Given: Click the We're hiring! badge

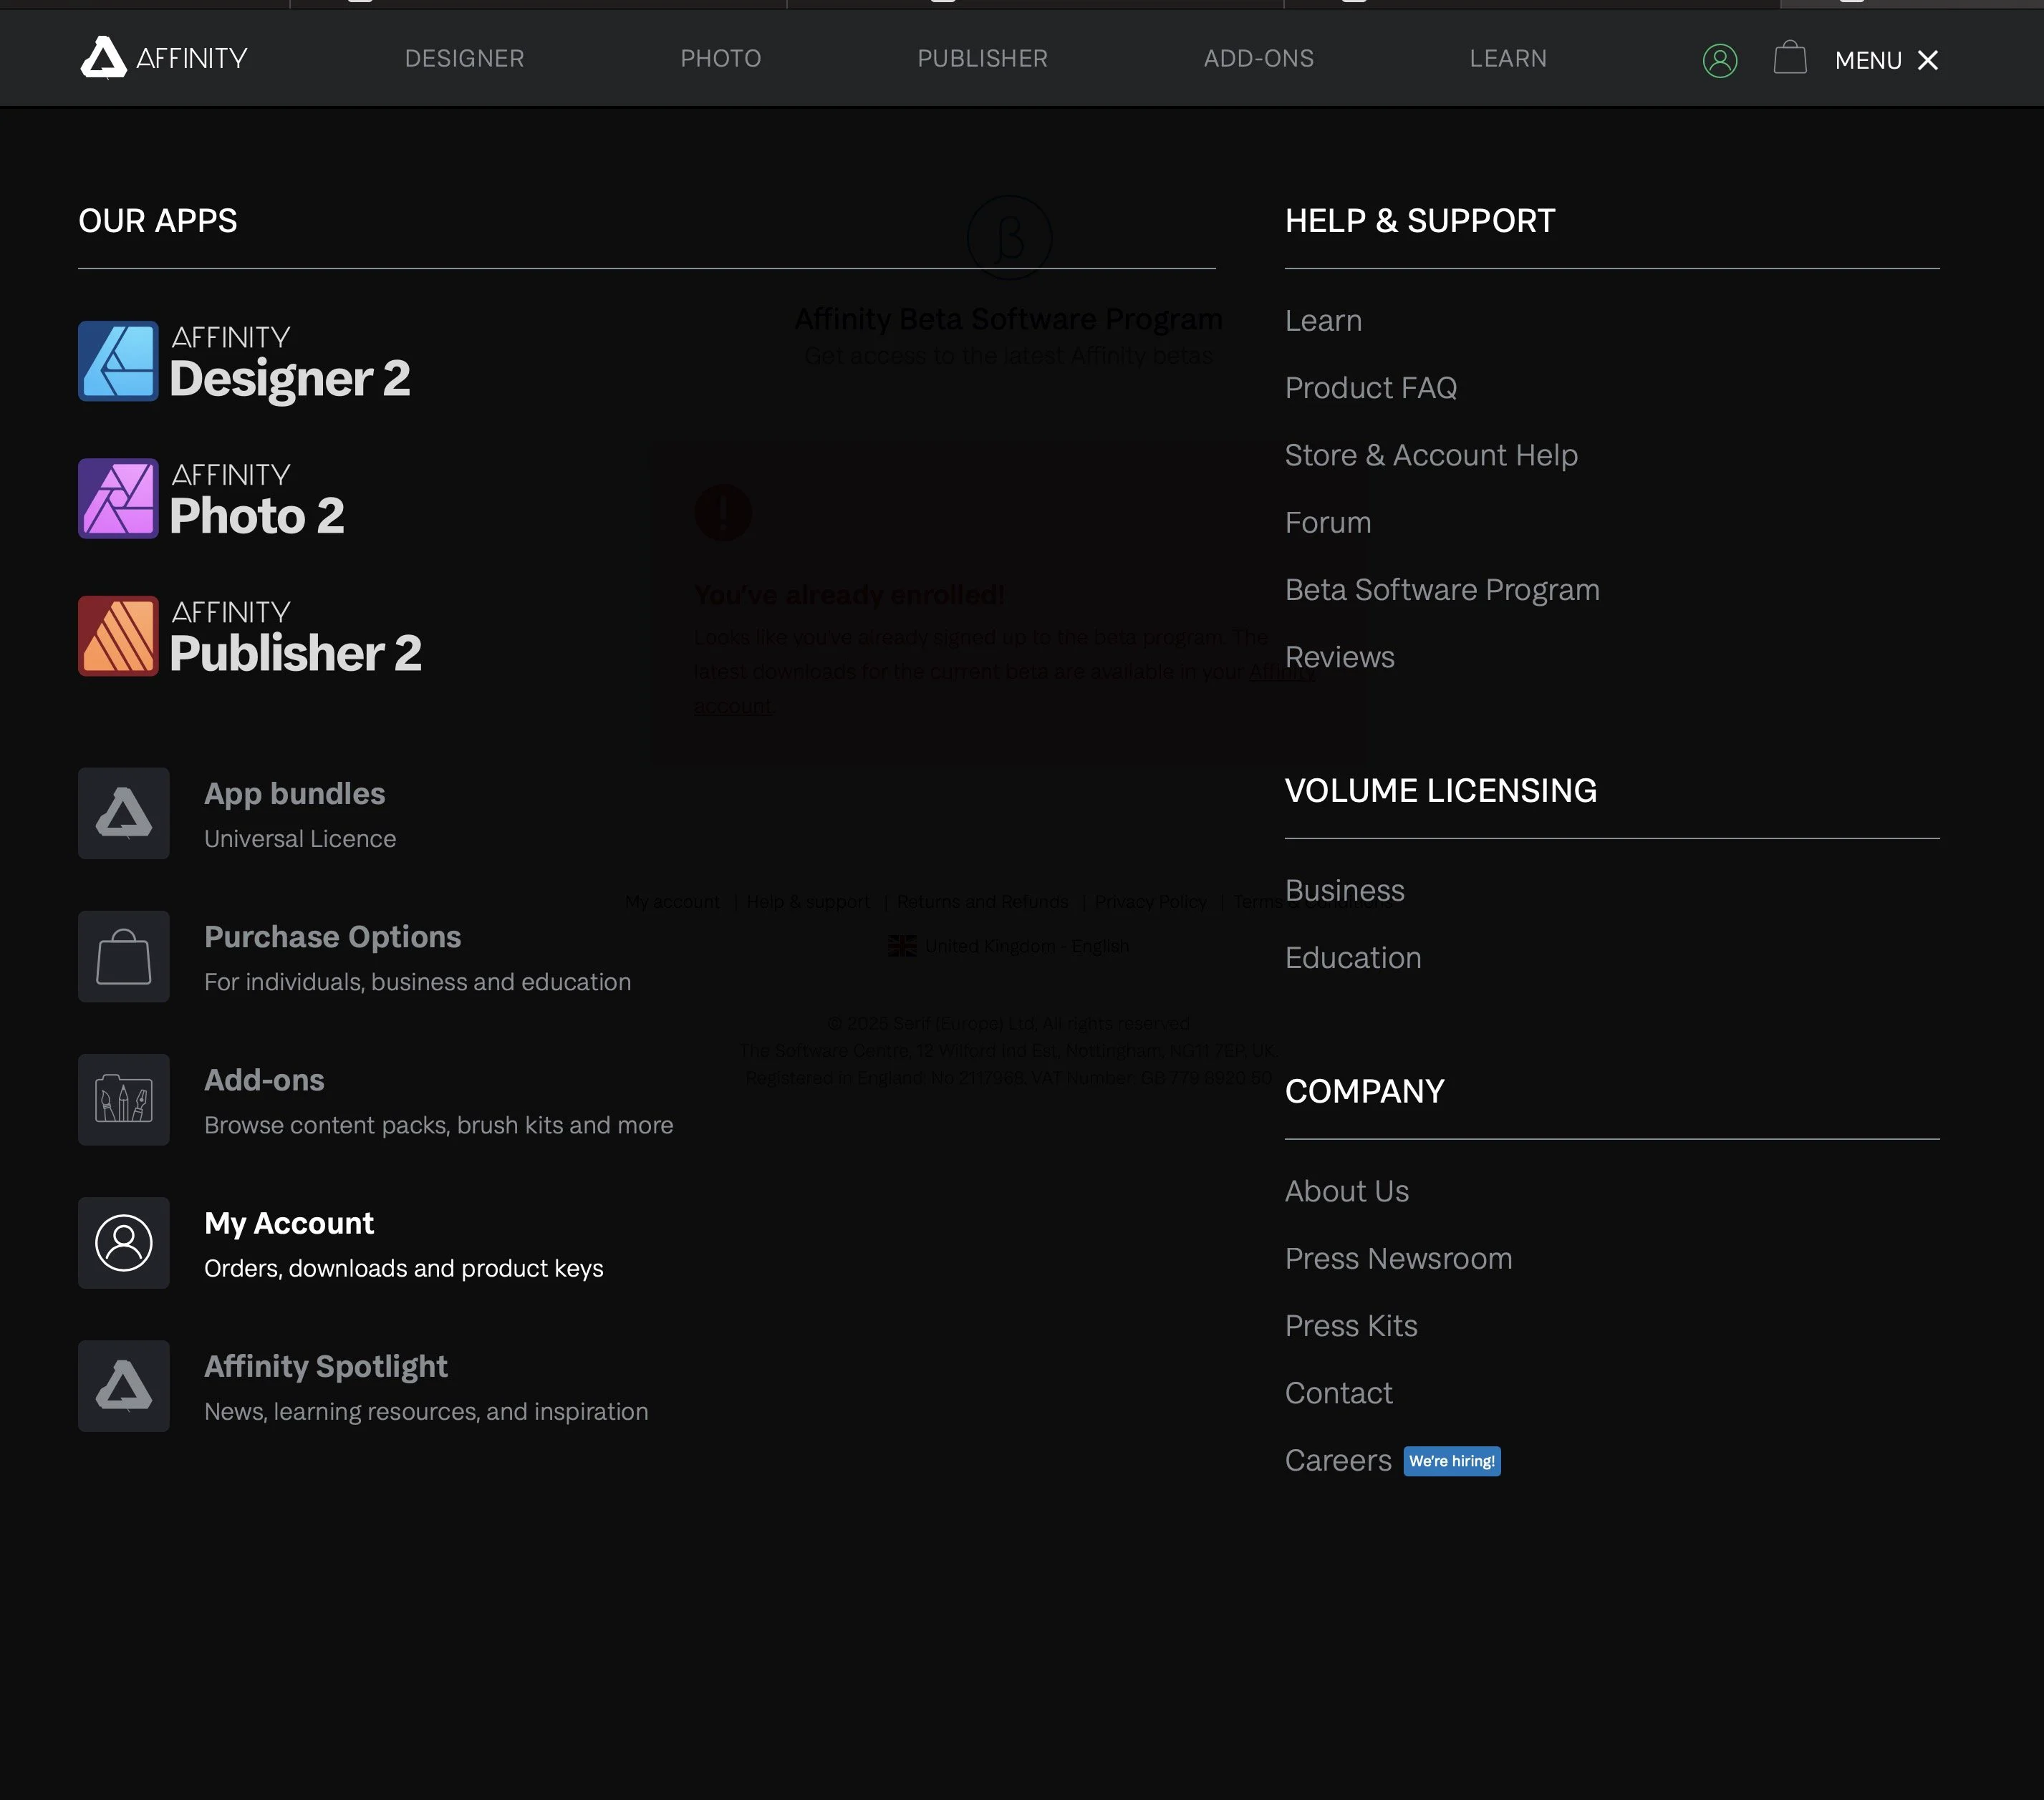Looking at the screenshot, I should (x=1451, y=1461).
